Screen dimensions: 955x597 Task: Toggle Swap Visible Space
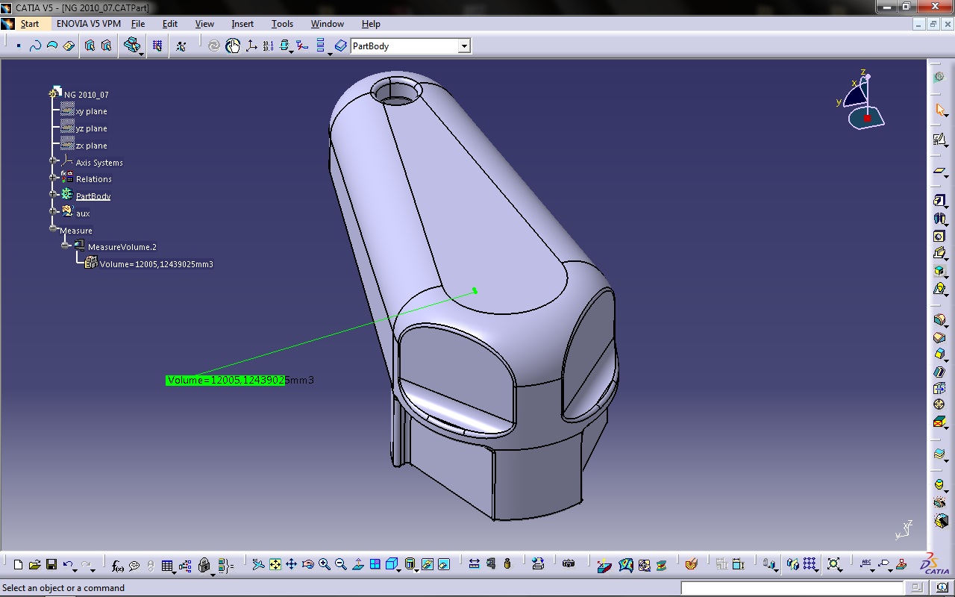[x=444, y=565]
